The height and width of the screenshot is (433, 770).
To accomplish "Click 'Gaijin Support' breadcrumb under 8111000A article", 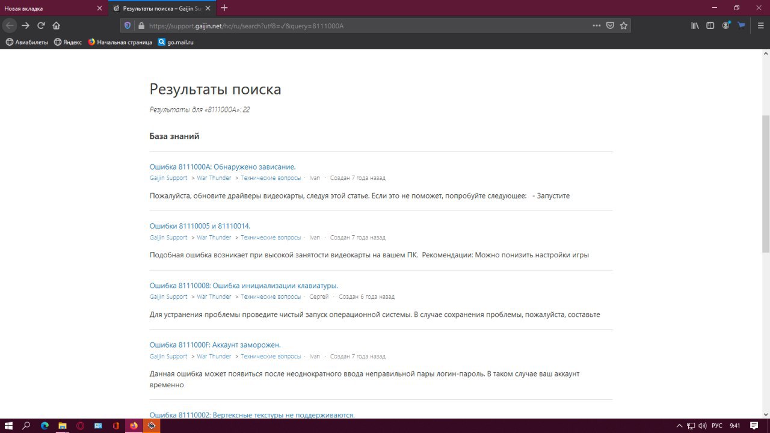I will (x=168, y=178).
